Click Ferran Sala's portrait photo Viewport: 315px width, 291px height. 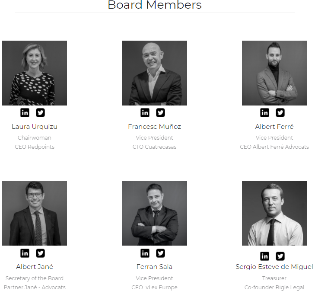(155, 213)
